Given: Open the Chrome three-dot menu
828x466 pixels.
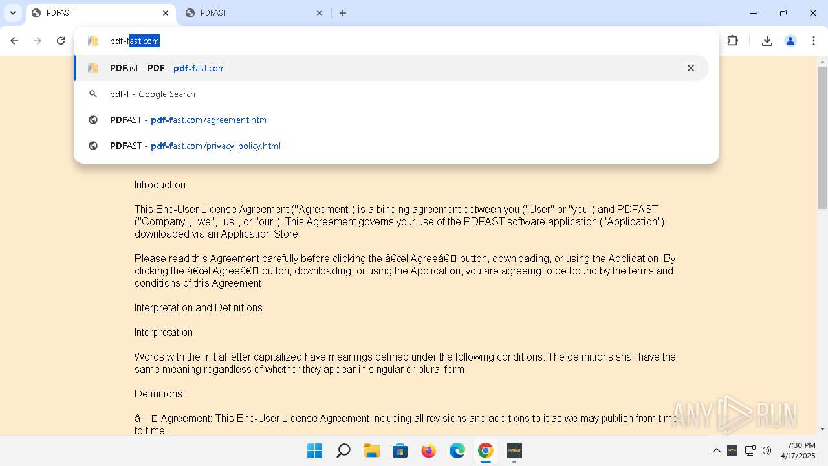Looking at the screenshot, I should click(813, 41).
